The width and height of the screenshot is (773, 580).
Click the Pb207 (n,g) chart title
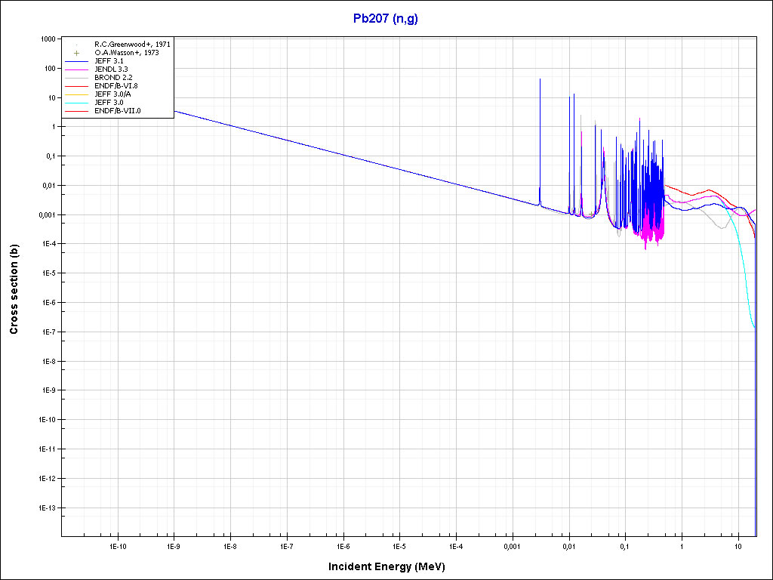(x=386, y=19)
